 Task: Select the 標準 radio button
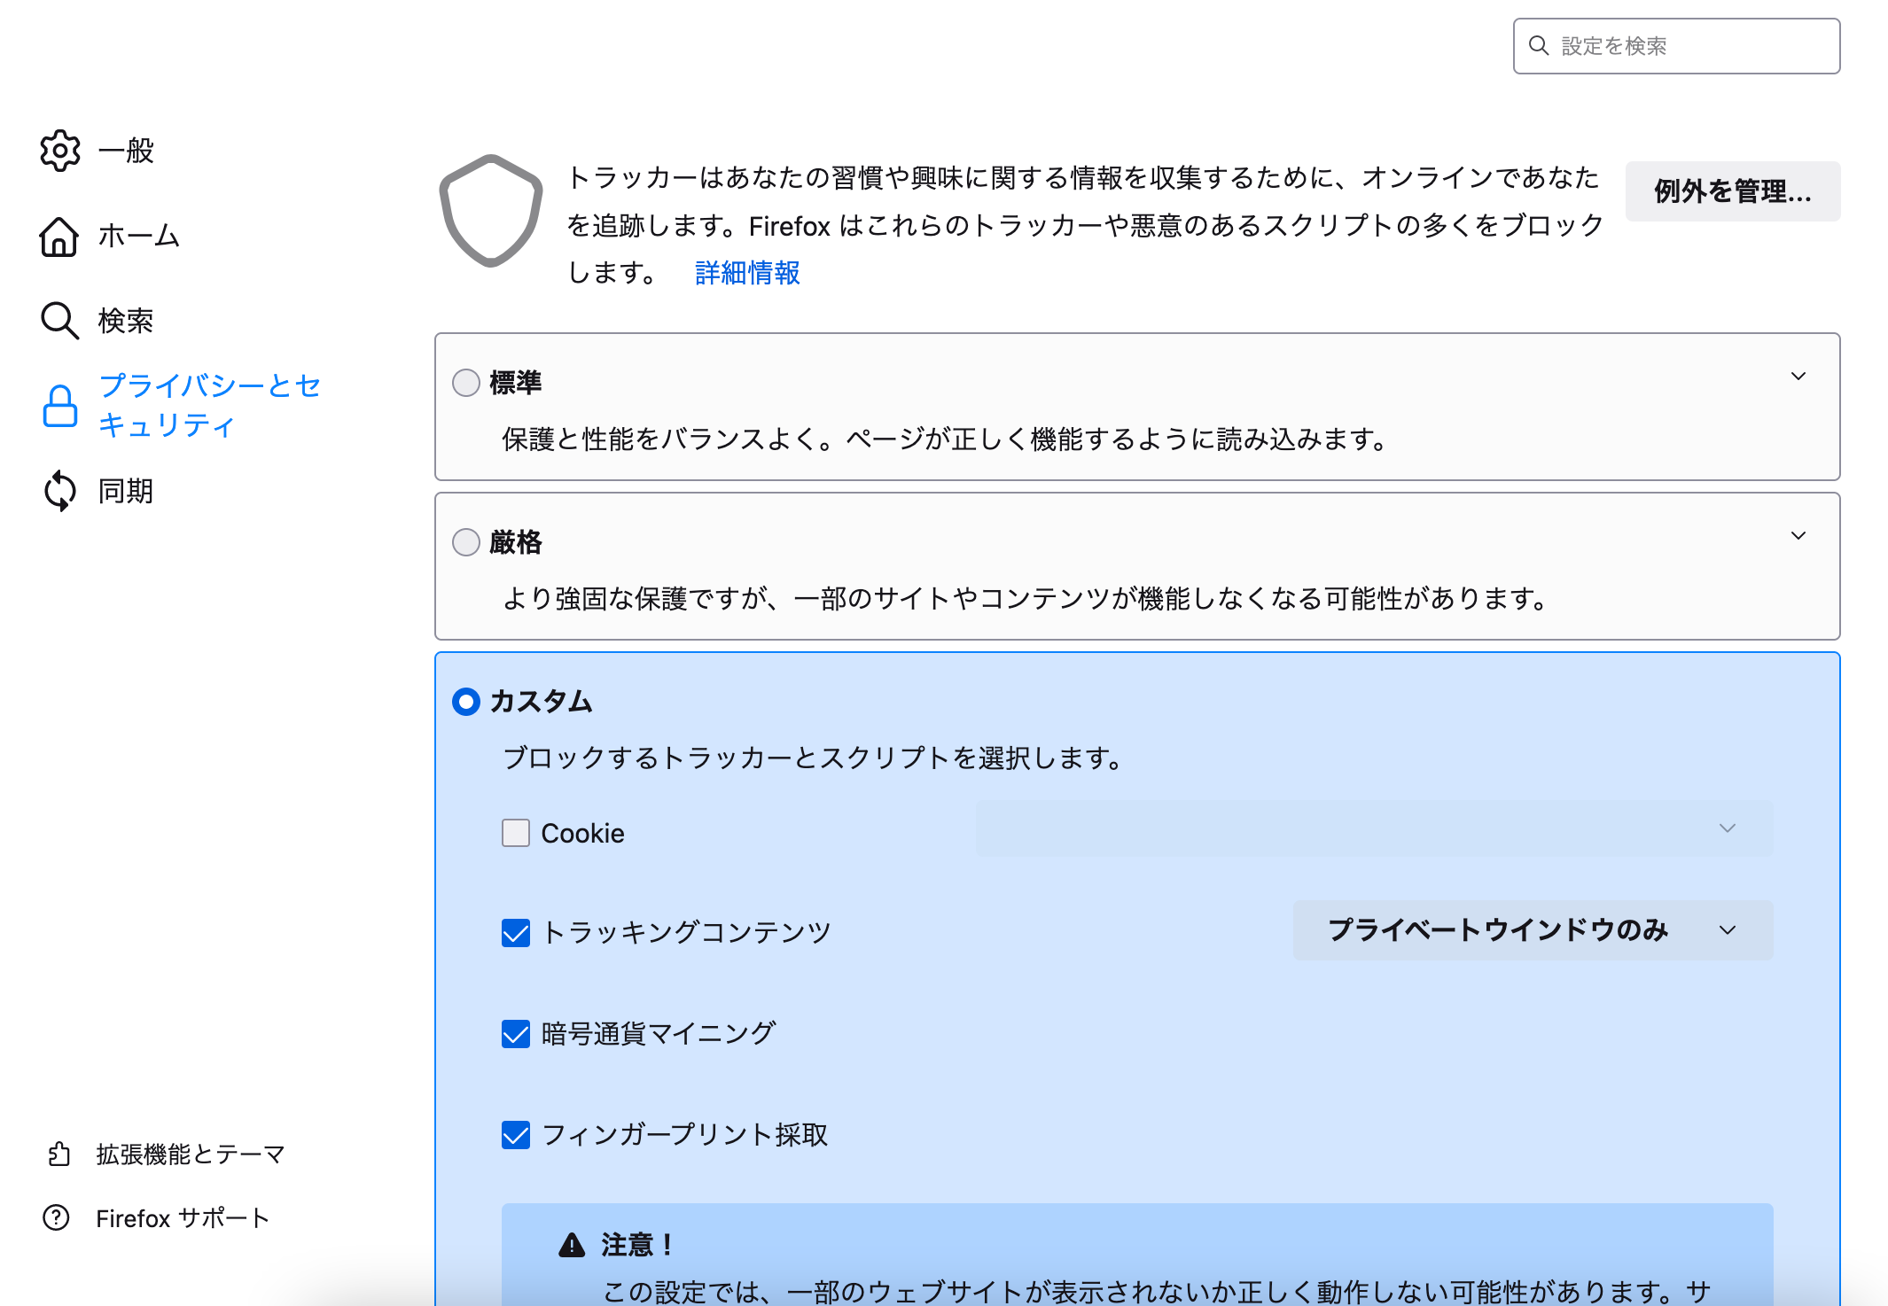click(x=466, y=383)
